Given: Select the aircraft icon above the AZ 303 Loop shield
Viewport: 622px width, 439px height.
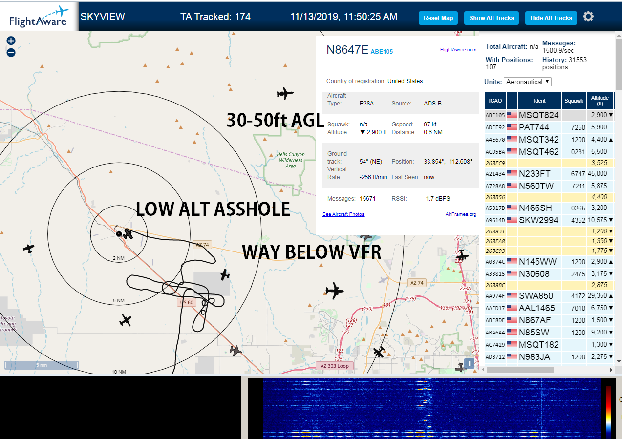Looking at the screenshot, I should pos(379,352).
